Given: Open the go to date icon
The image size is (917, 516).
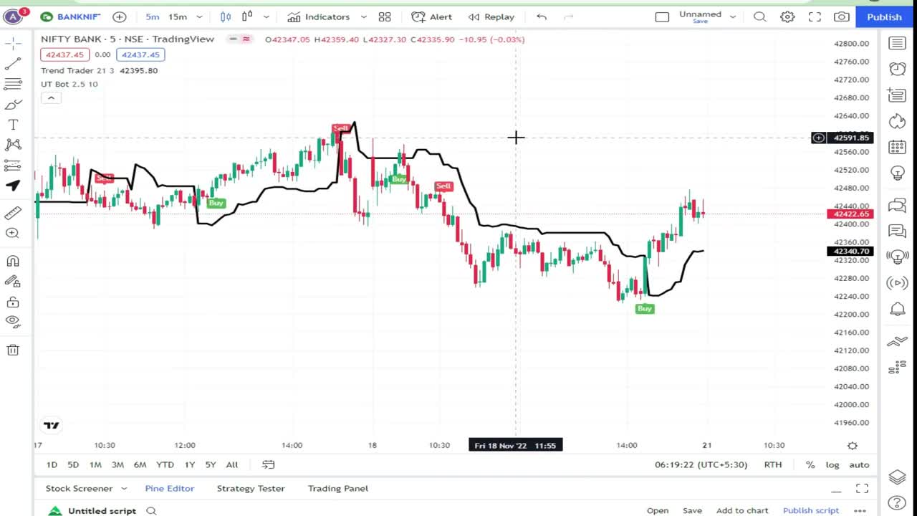Looking at the screenshot, I should (x=268, y=464).
